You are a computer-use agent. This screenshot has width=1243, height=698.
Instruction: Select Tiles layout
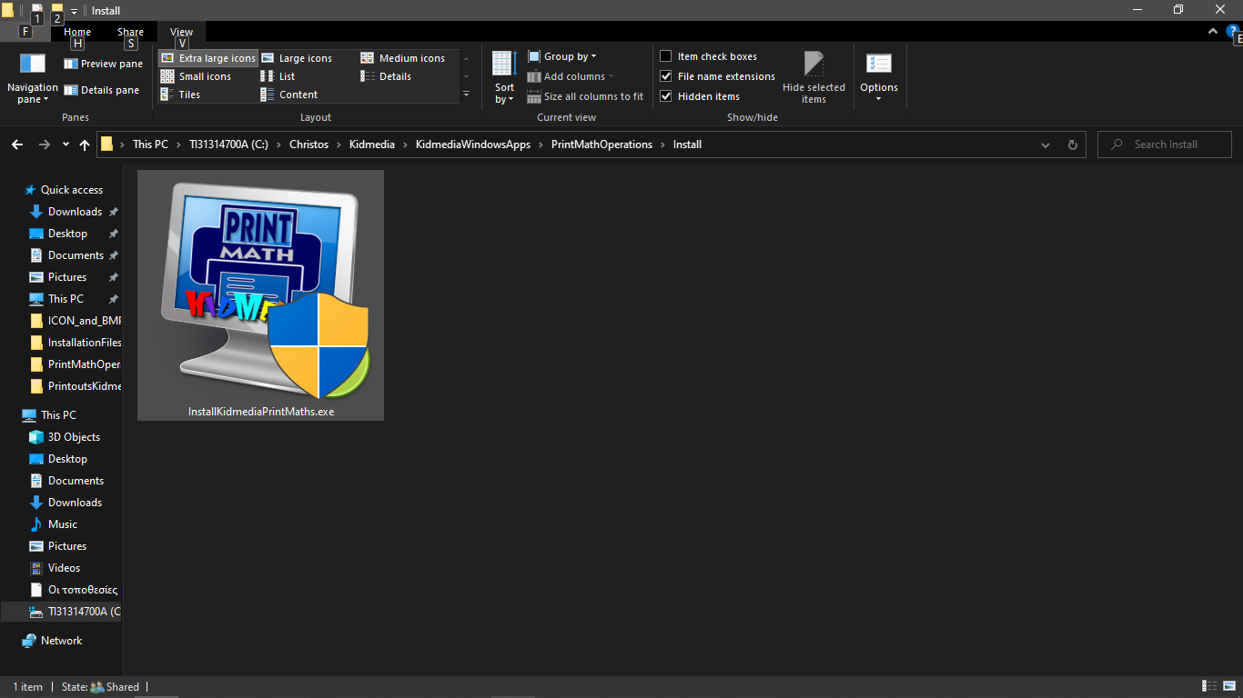pyautogui.click(x=181, y=95)
